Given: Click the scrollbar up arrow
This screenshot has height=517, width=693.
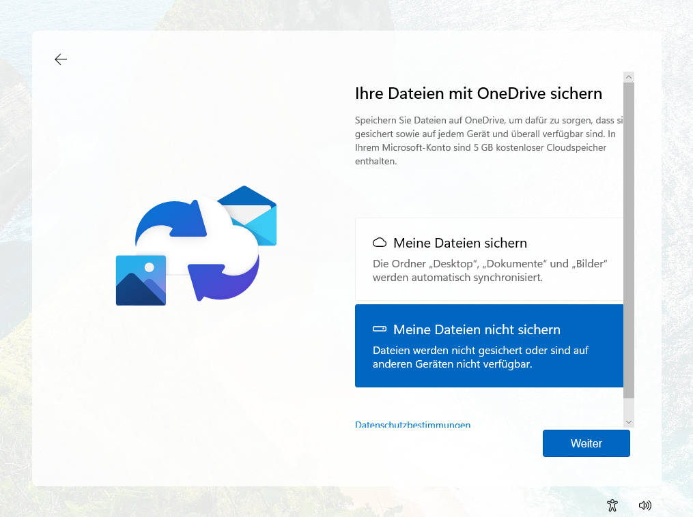Looking at the screenshot, I should coord(629,77).
